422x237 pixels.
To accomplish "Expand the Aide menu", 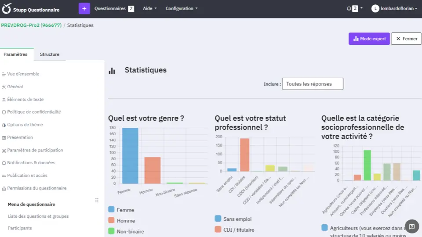I will tap(149, 8).
